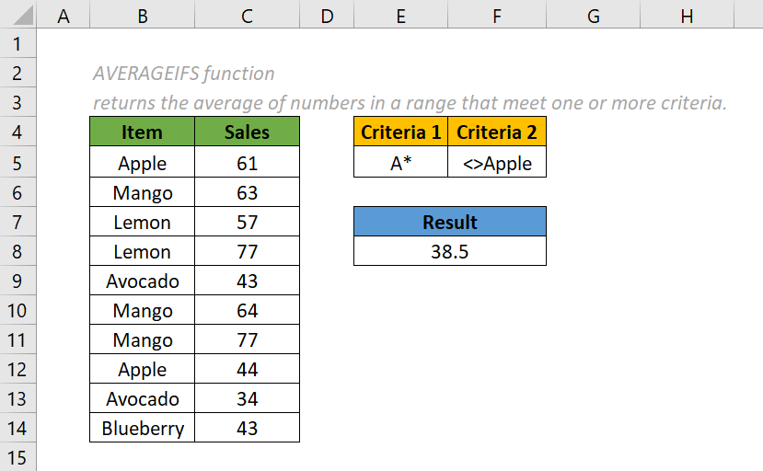Select the Avocado cell in row 9
The height and width of the screenshot is (471, 763).
[142, 281]
